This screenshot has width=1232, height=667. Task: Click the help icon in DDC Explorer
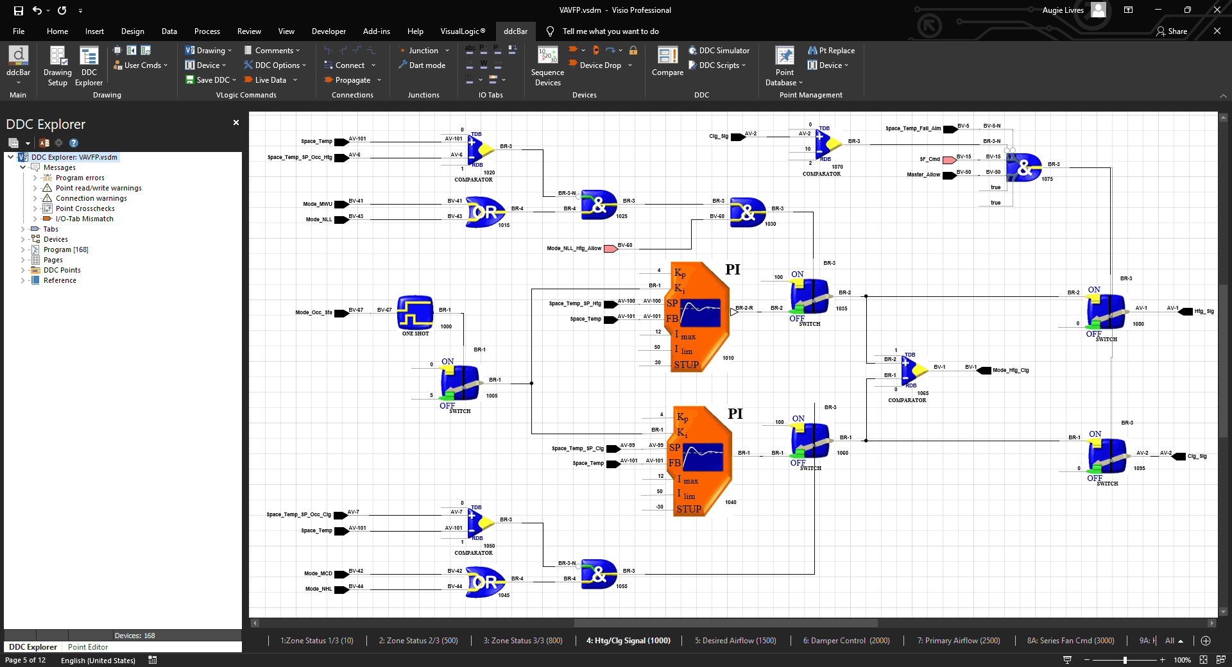(x=74, y=143)
